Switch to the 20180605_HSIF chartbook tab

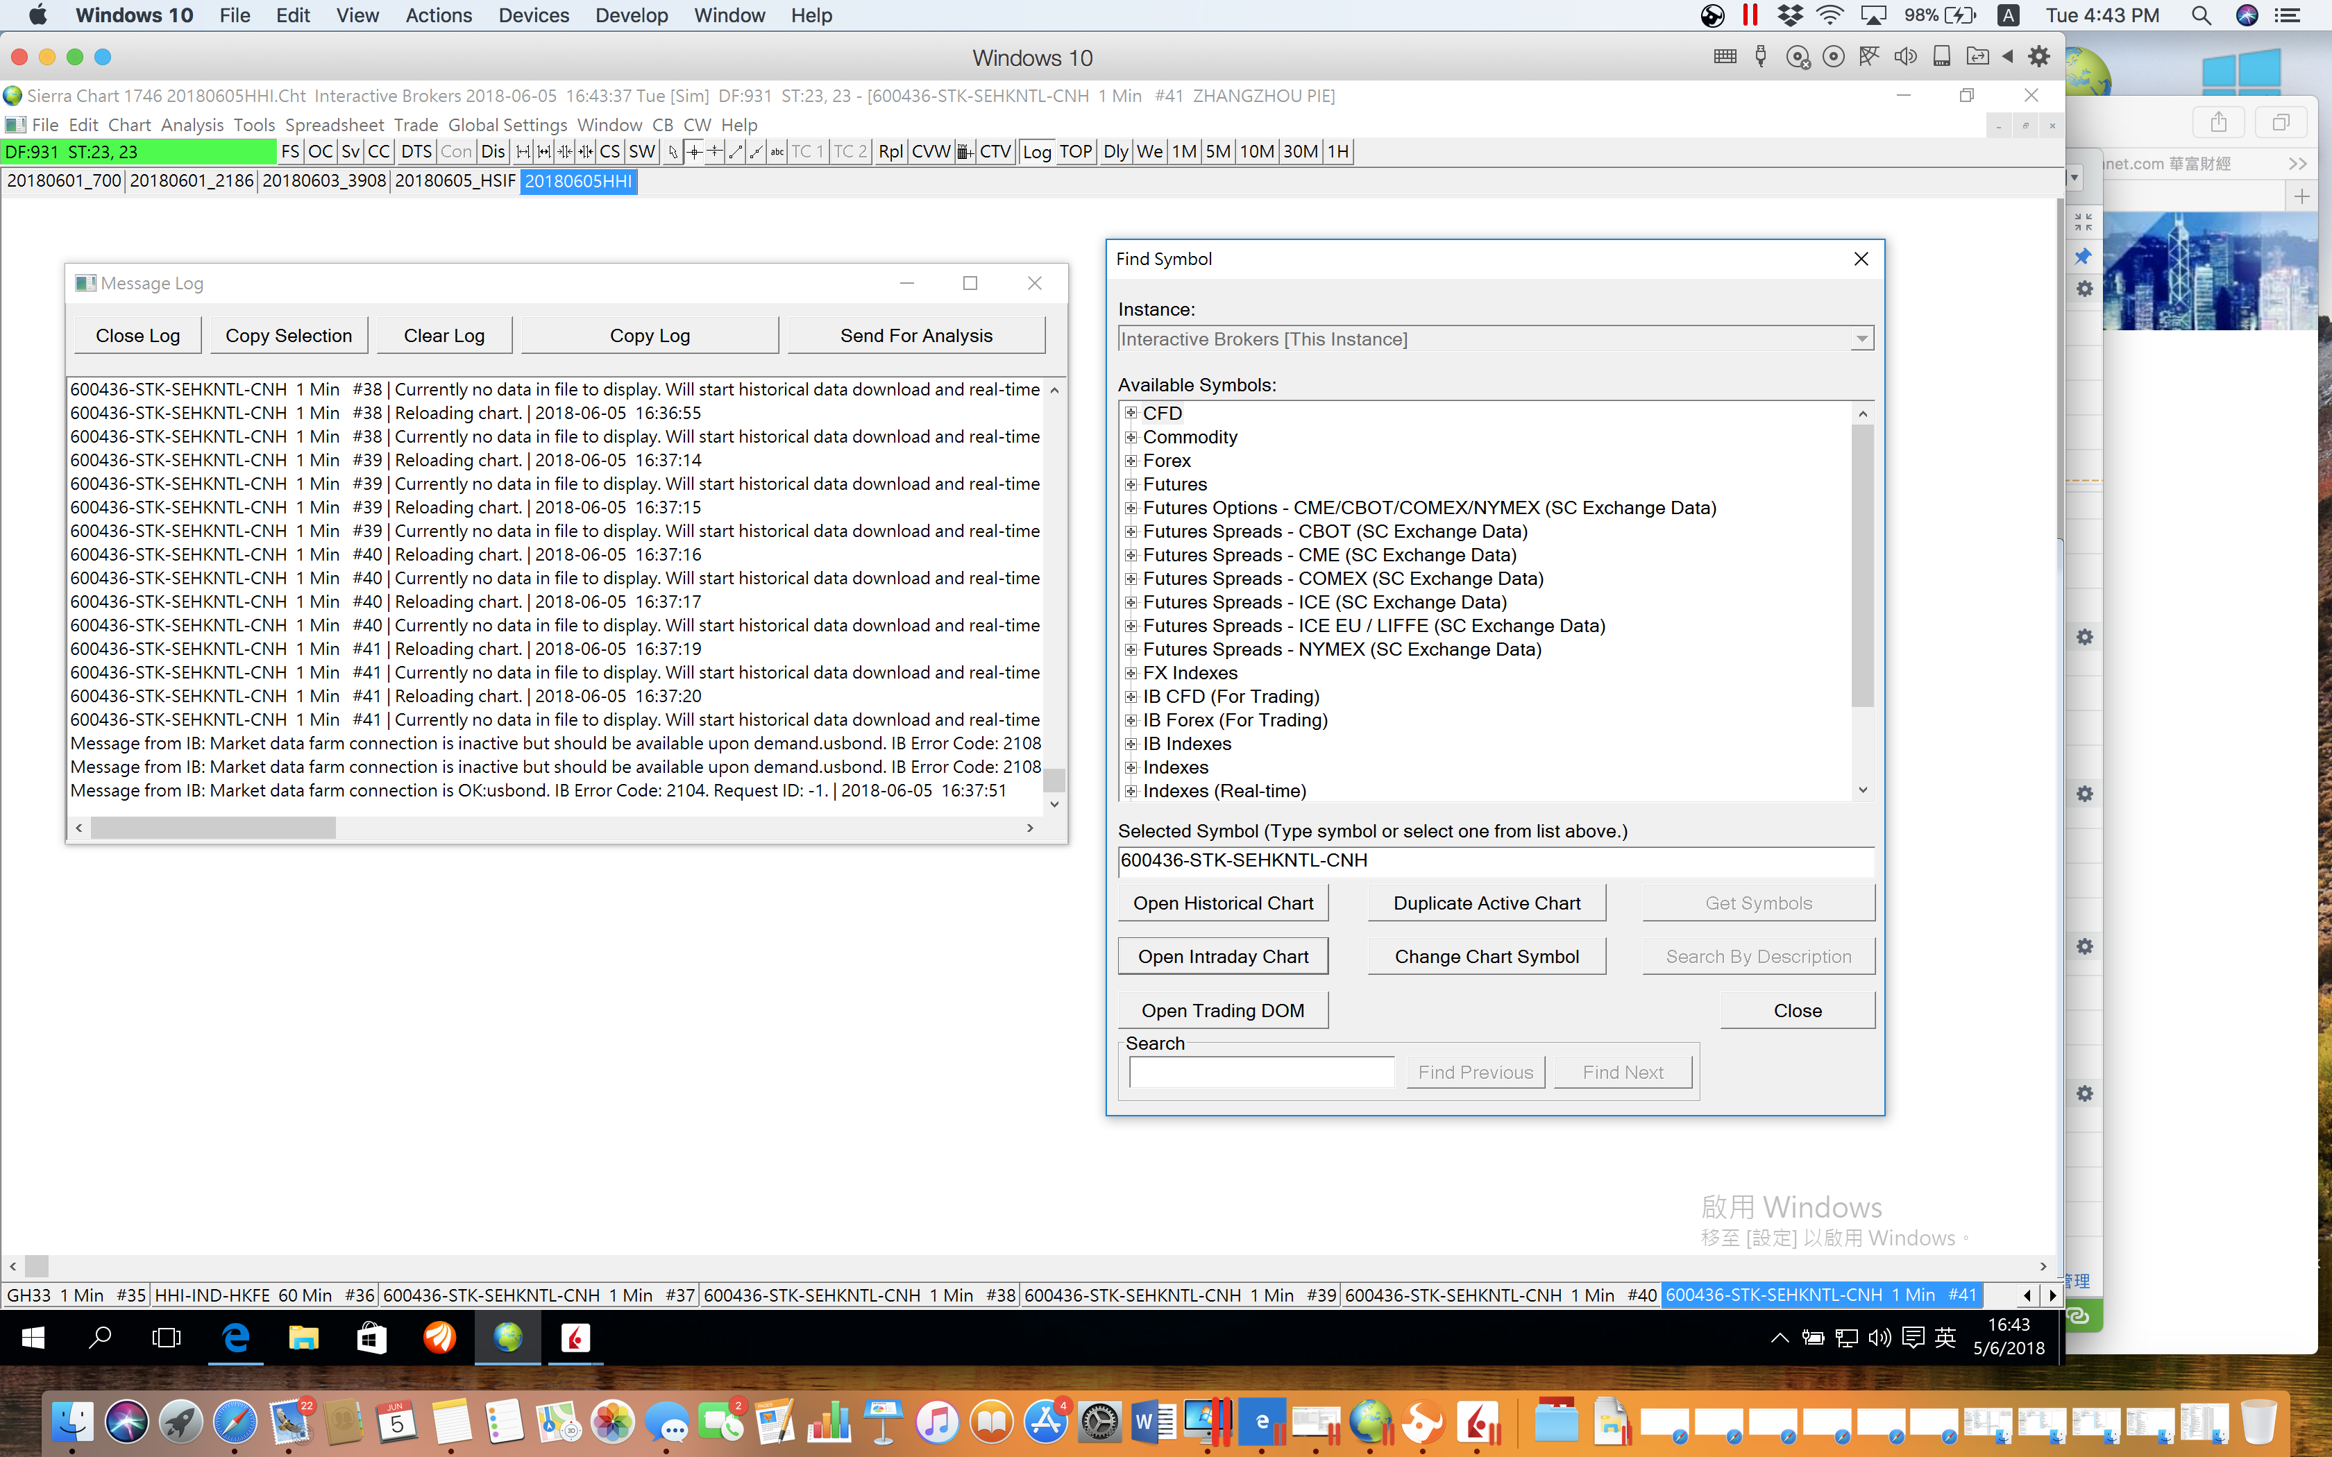point(455,181)
